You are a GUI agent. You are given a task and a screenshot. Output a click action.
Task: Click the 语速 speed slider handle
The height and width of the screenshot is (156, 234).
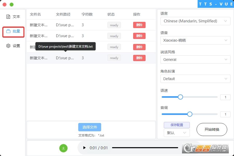click(x=180, y=97)
